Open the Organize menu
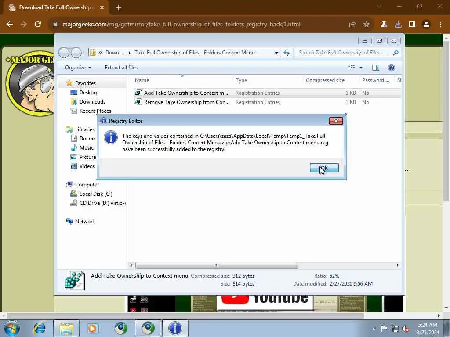The height and width of the screenshot is (337, 450). [x=78, y=68]
